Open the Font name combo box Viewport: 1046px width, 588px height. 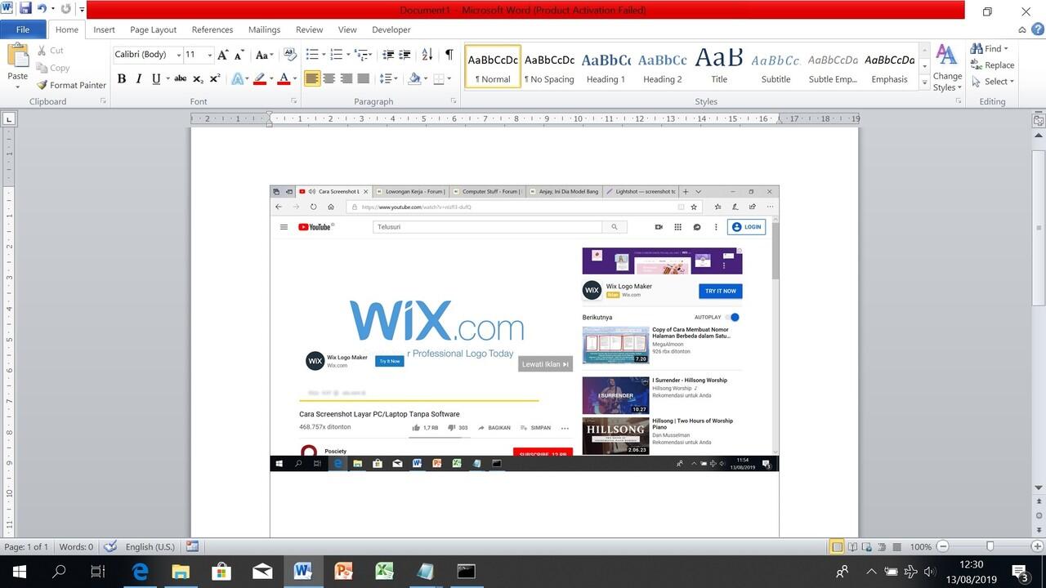[x=147, y=55]
